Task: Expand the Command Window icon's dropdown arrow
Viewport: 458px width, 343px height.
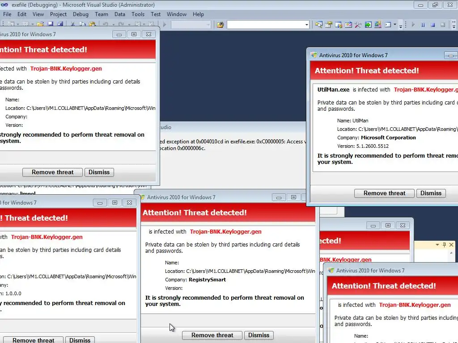Action: click(395, 25)
